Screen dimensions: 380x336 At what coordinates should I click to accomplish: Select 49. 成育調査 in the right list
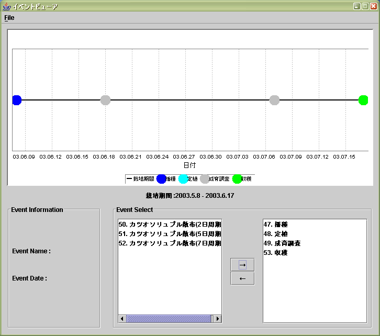282,243
